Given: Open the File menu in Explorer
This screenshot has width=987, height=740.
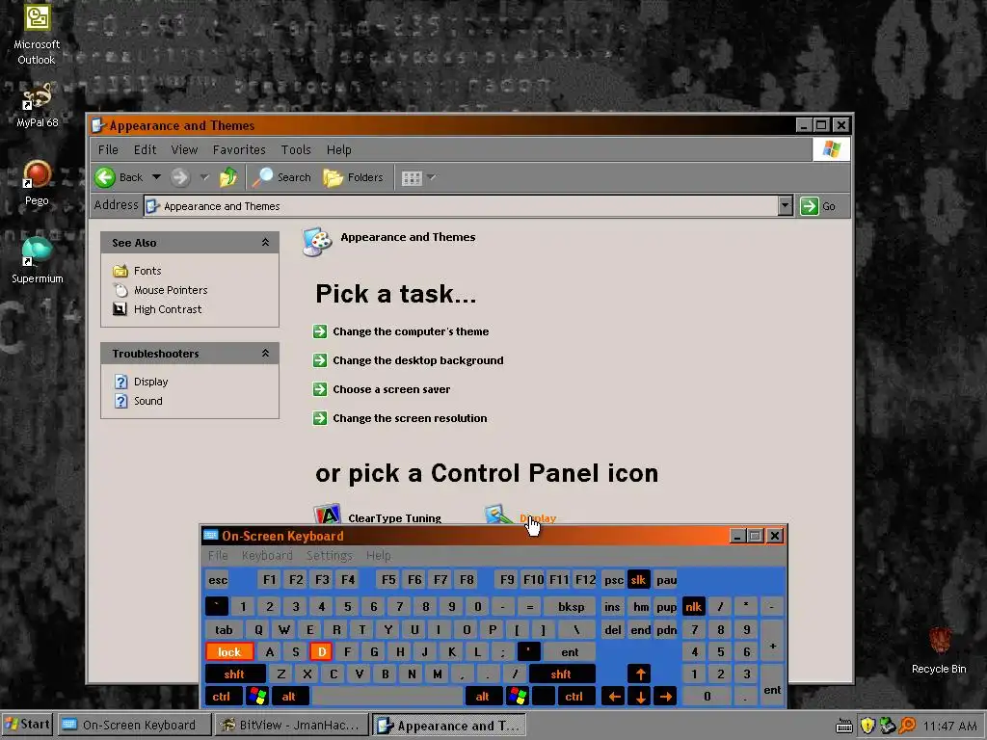Looking at the screenshot, I should [108, 149].
